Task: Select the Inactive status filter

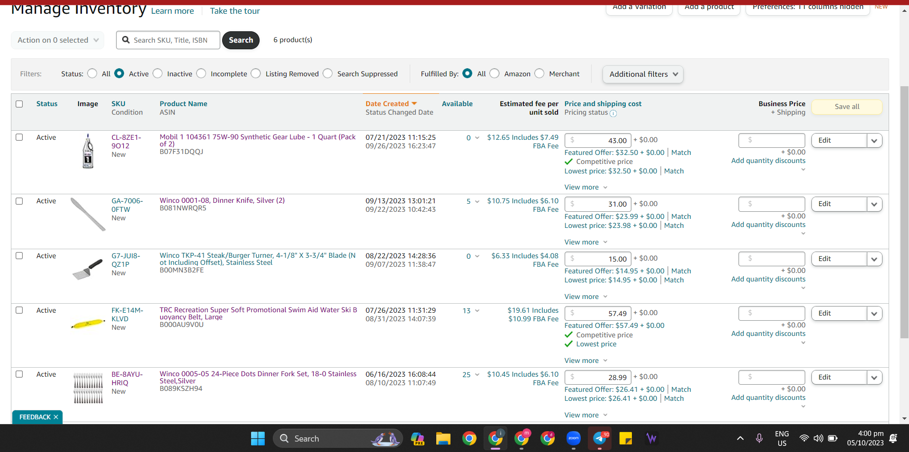Action: coord(158,73)
